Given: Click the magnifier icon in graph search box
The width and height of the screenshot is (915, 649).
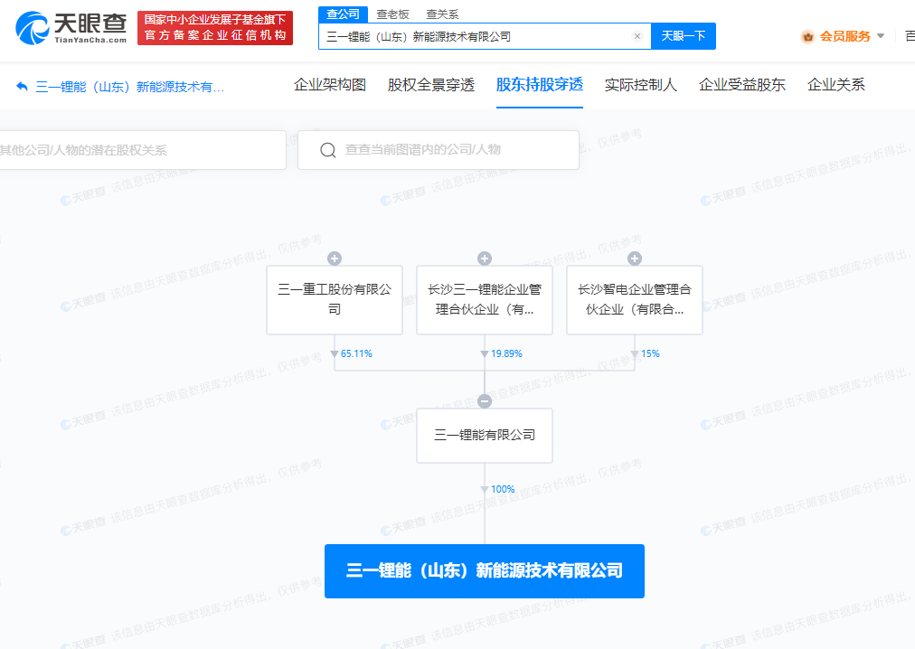Looking at the screenshot, I should click(x=328, y=150).
